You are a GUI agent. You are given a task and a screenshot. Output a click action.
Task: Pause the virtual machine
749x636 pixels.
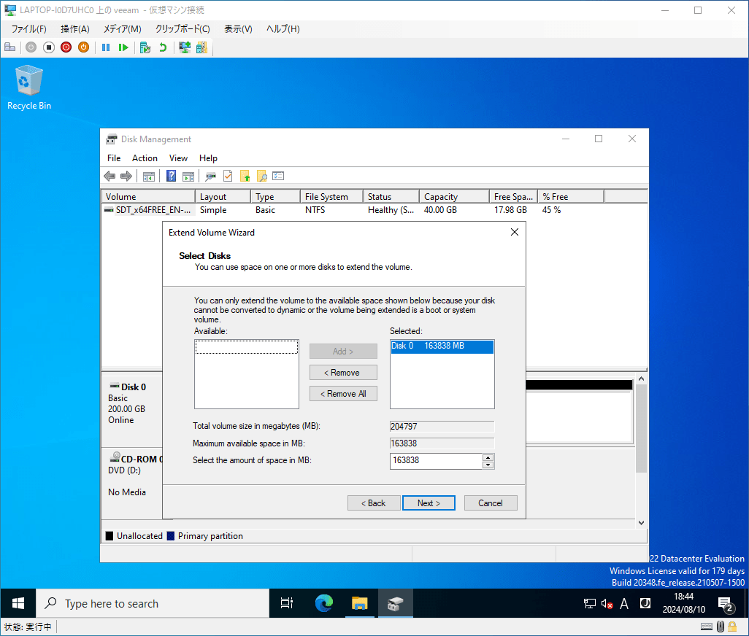point(106,47)
